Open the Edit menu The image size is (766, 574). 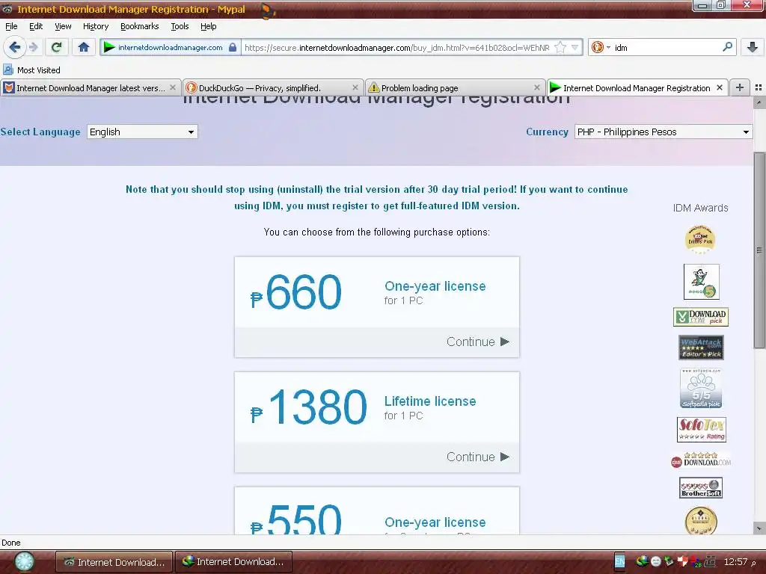(36, 26)
